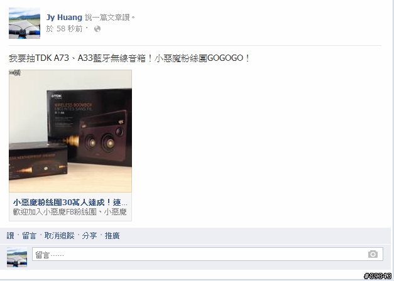This screenshot has width=394, height=281.
Task: Click inside the 留言 comment input field
Action: pyautogui.click(x=207, y=254)
